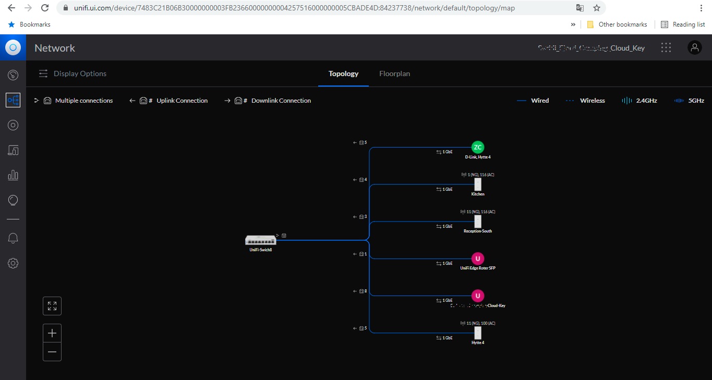The image size is (712, 380).
Task: Open the Dashboard gauge icon in sidebar
Action: click(x=13, y=75)
